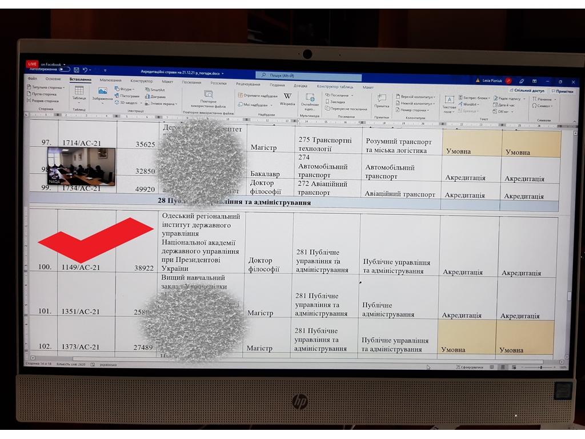Screen dimensions: 585x439
Task: Click Отримати надбудови add-ins button
Action: pyautogui.click(x=258, y=95)
